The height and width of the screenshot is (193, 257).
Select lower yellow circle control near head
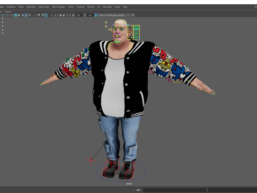coord(106,26)
